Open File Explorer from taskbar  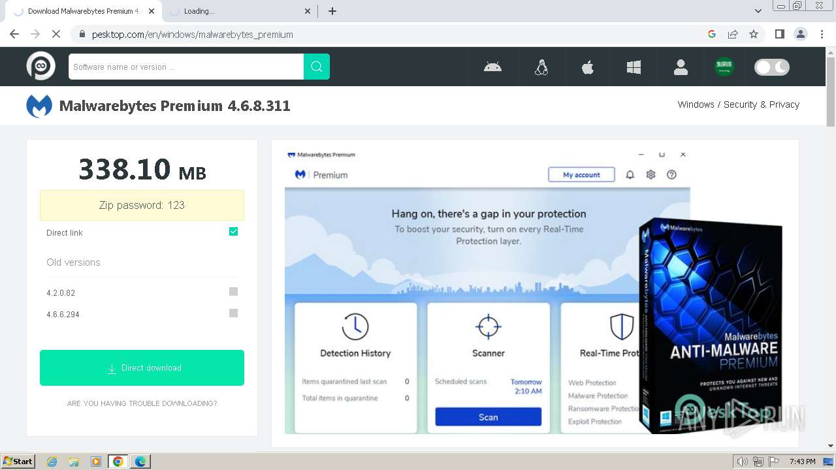(74, 462)
